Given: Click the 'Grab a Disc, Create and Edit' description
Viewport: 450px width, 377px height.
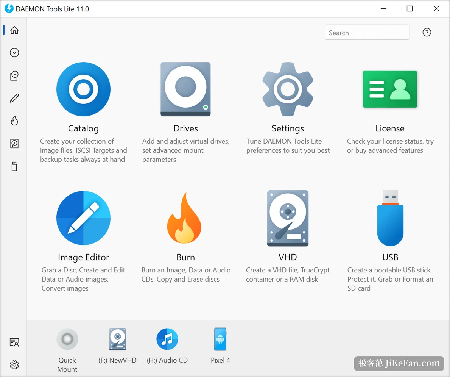Looking at the screenshot, I should pyautogui.click(x=83, y=279).
